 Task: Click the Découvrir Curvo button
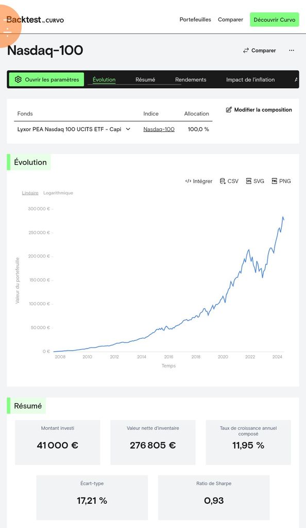tap(275, 20)
